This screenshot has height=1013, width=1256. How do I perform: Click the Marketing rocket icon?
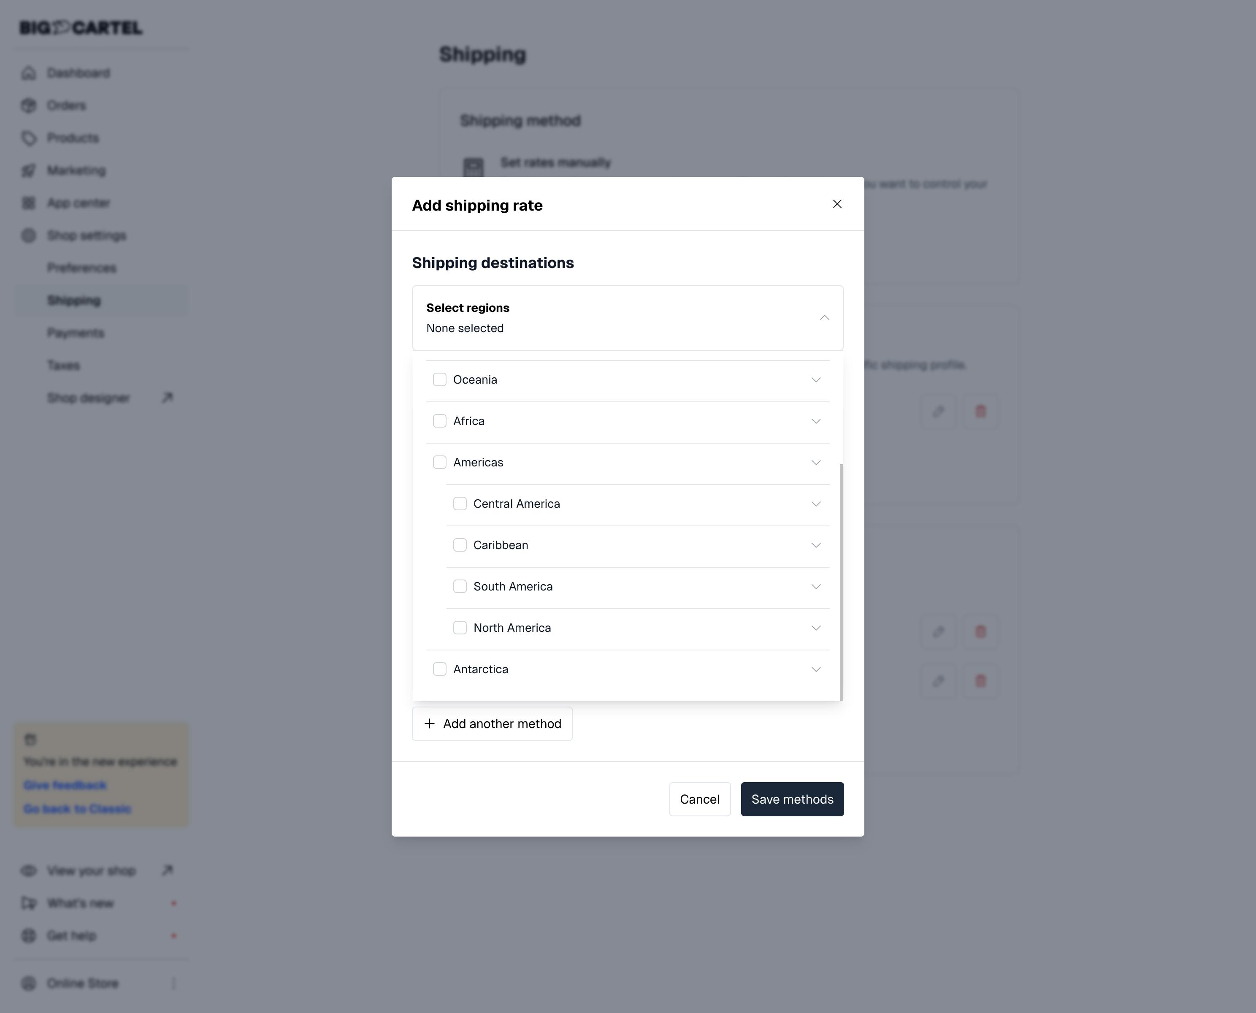click(29, 171)
